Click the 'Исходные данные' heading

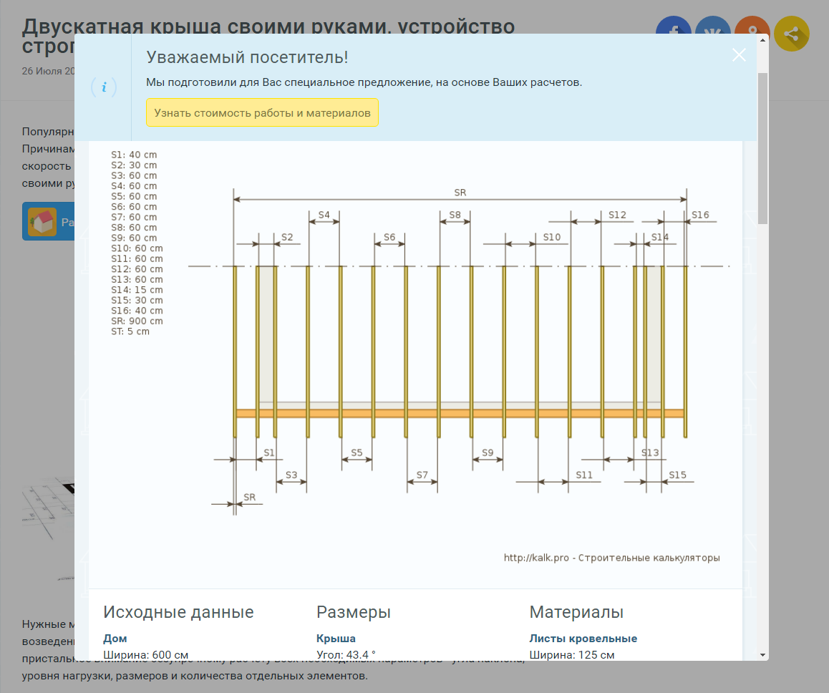pos(179,611)
